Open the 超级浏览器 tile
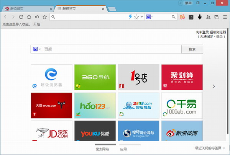The image size is (230, 155). pyautogui.click(x=51, y=77)
